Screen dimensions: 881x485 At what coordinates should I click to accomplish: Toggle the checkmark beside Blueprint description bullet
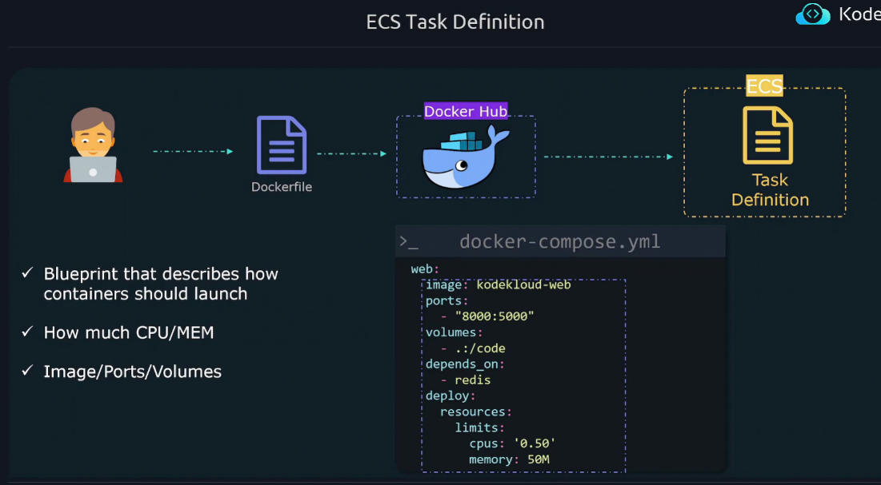pyautogui.click(x=27, y=273)
